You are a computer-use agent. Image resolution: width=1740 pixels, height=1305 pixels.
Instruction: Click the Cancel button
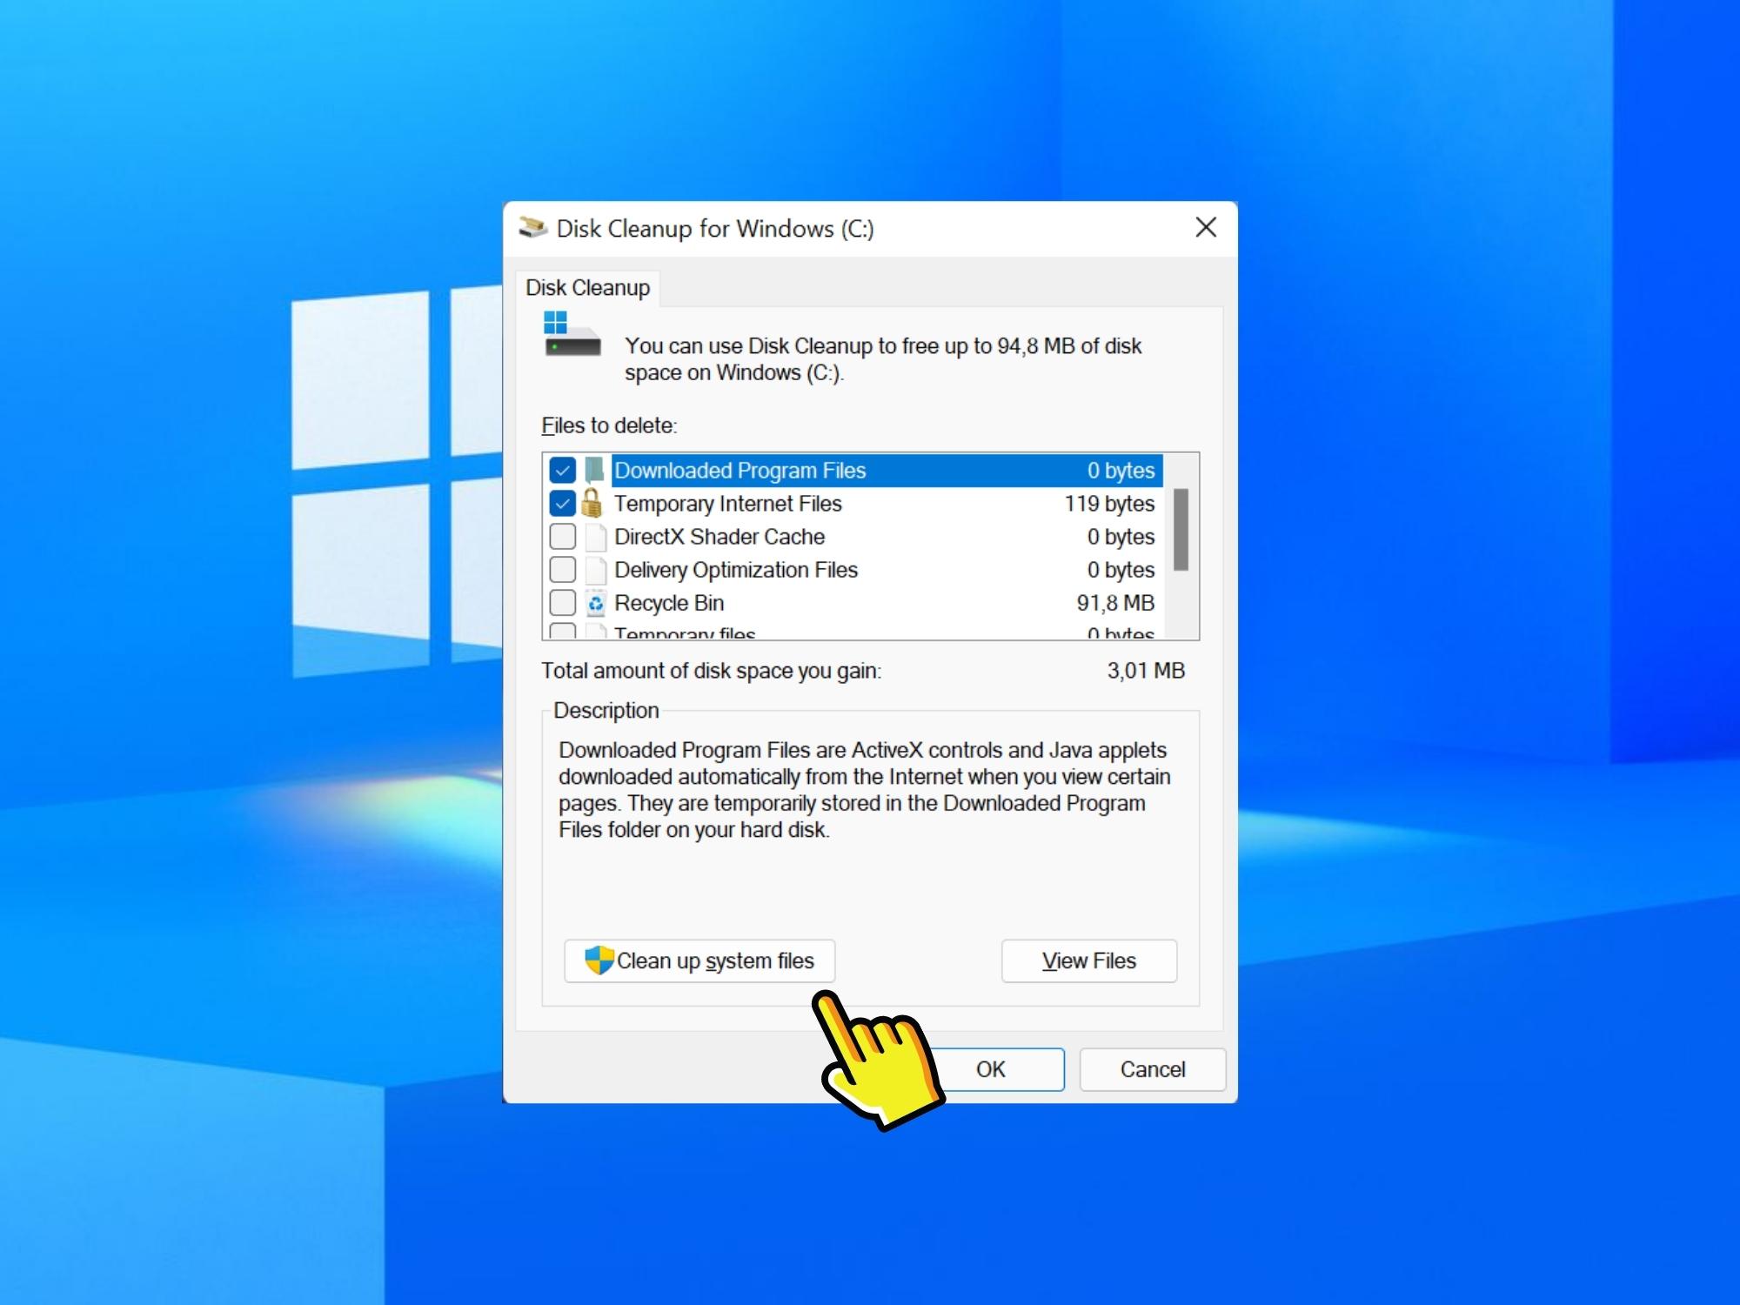coord(1153,1069)
